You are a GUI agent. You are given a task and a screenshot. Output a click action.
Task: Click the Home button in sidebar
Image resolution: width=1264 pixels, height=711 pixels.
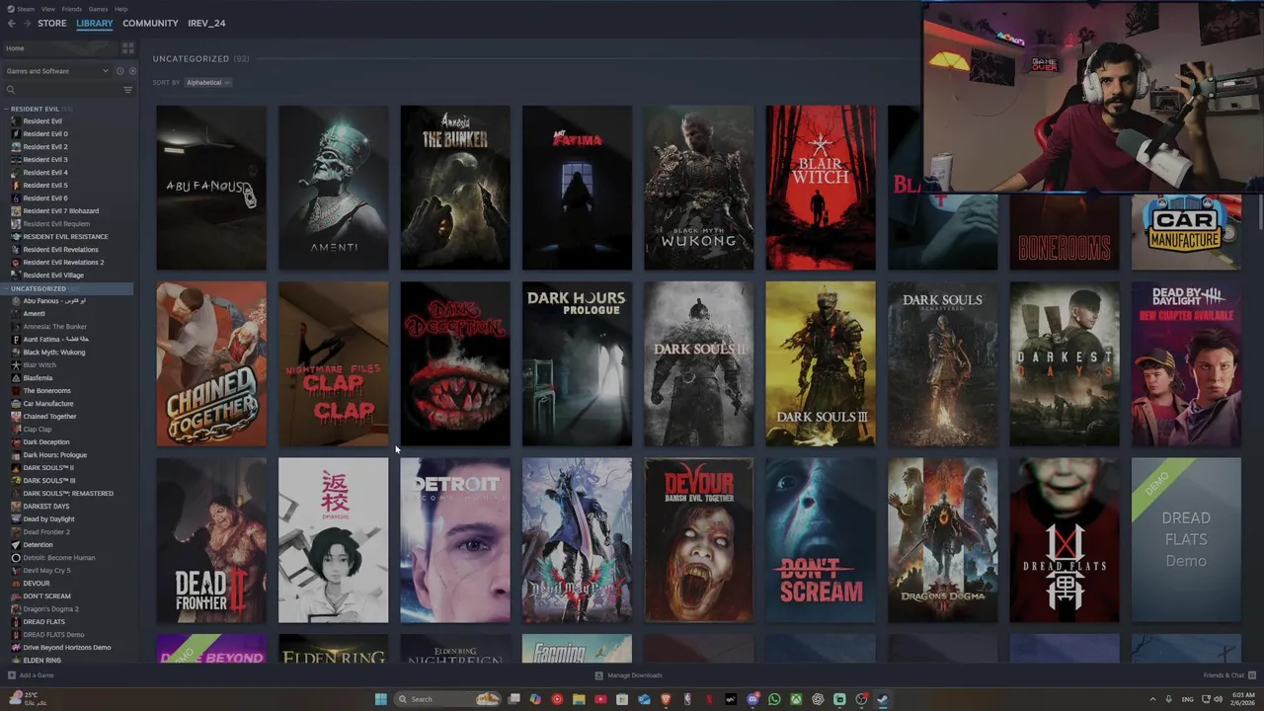(x=59, y=47)
